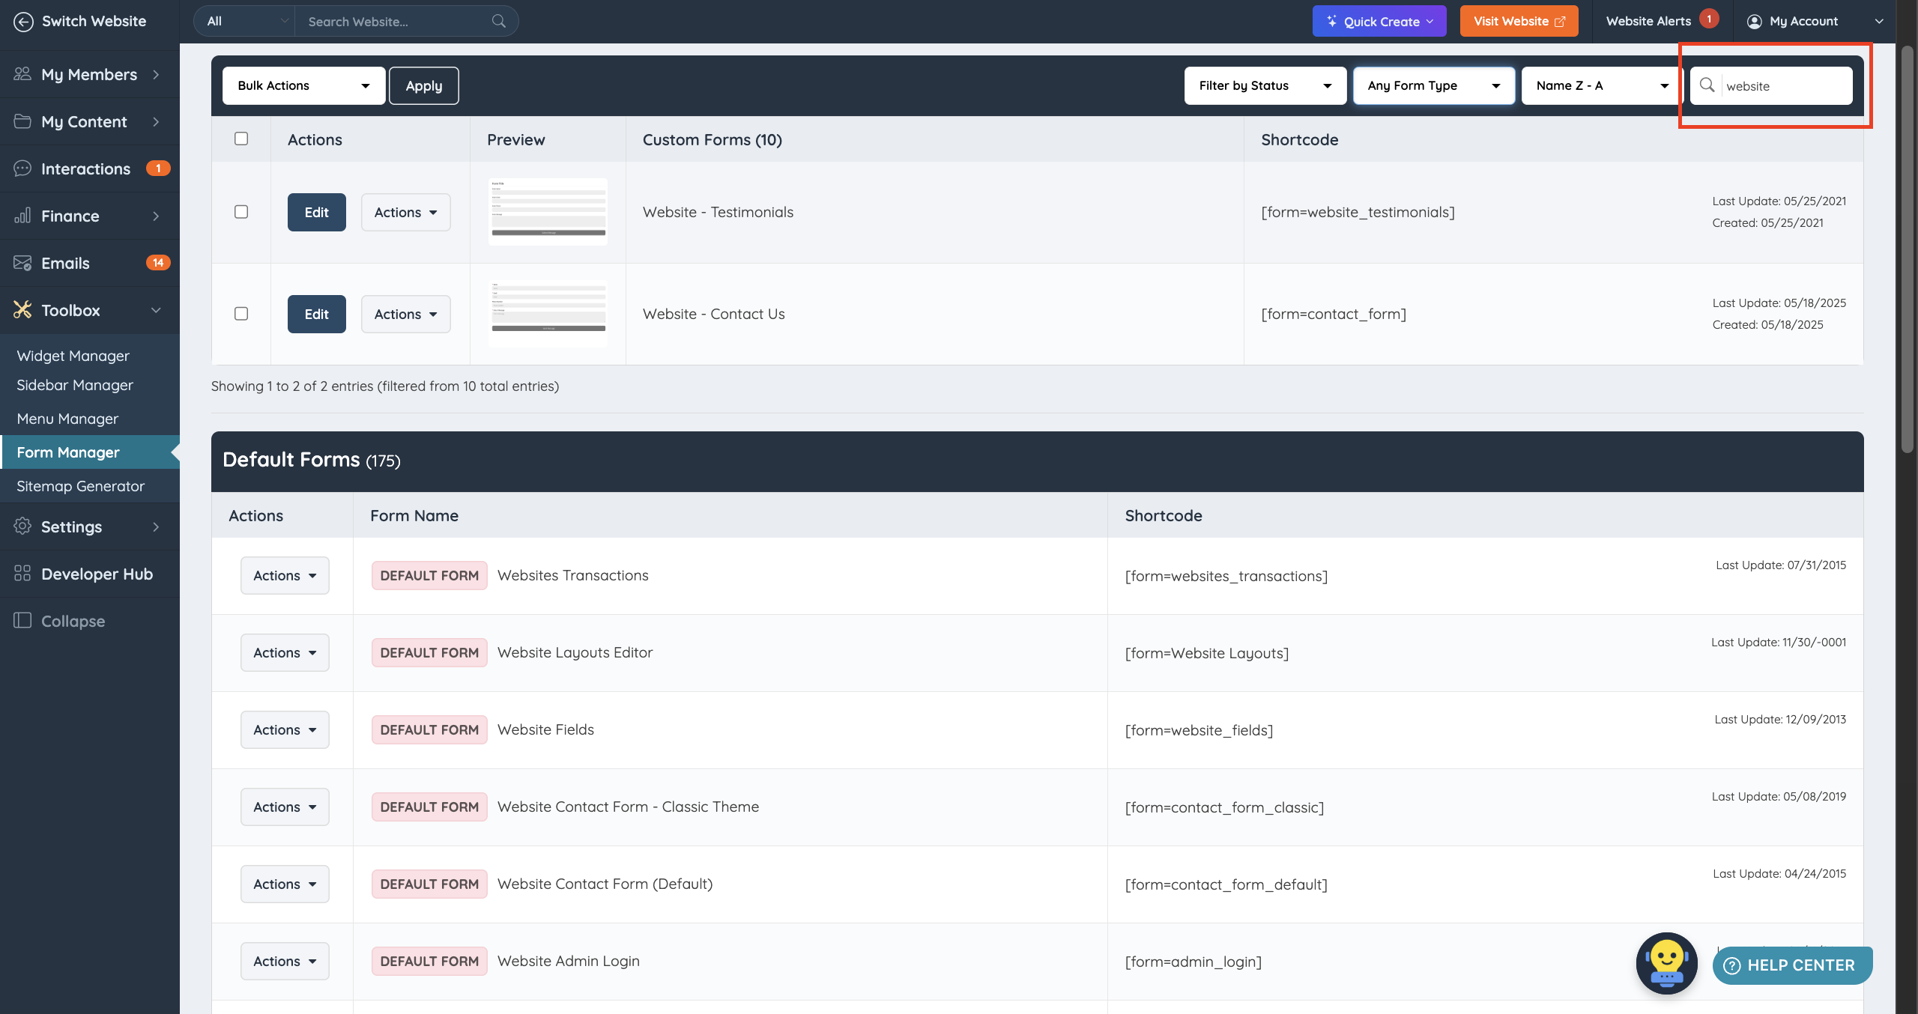Viewport: 1918px width, 1014px height.
Task: Click the Toolbox wrench icon in sidebar
Action: (x=22, y=310)
